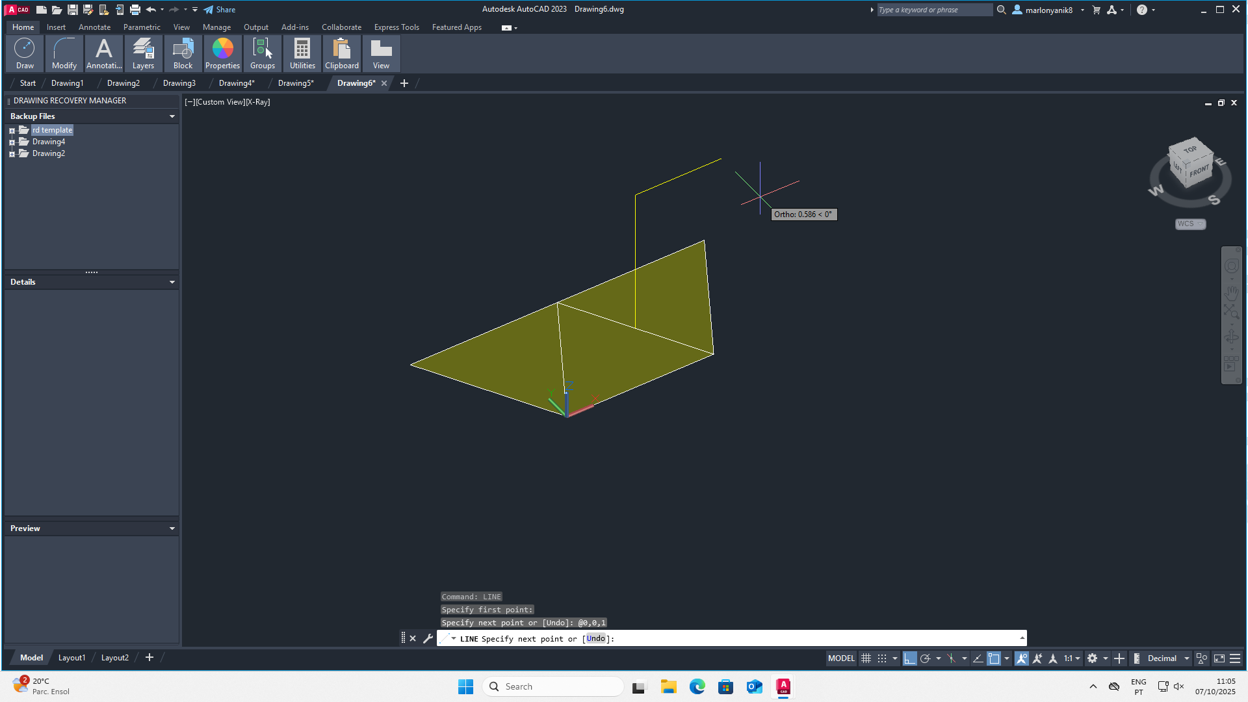Open the Block panel button
Screen dimensions: 1248x702
[x=183, y=53]
